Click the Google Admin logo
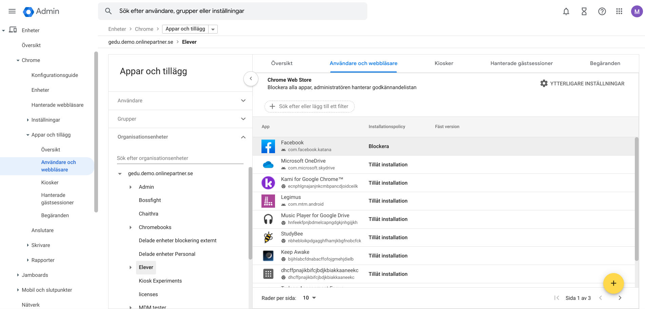This screenshot has width=645, height=309. coord(41,11)
